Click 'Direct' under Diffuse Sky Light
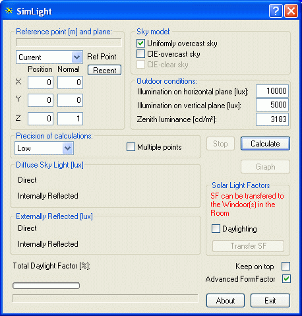This screenshot has height=316, width=302. pos(27,180)
